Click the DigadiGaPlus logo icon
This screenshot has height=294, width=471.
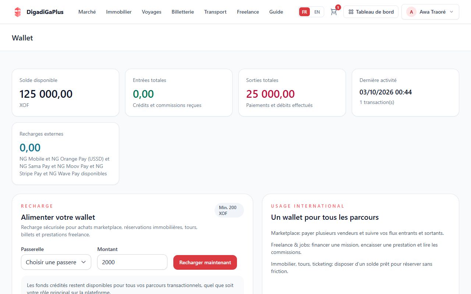tap(18, 12)
